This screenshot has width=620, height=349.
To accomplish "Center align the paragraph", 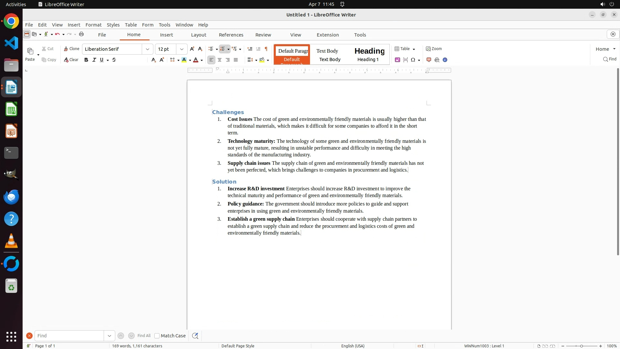I will 220,60.
